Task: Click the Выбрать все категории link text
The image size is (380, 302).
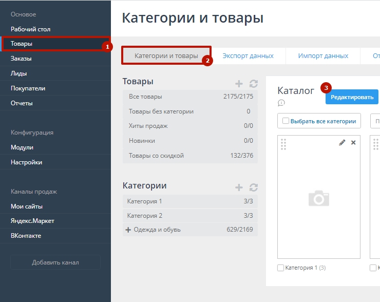Action: 323,121
